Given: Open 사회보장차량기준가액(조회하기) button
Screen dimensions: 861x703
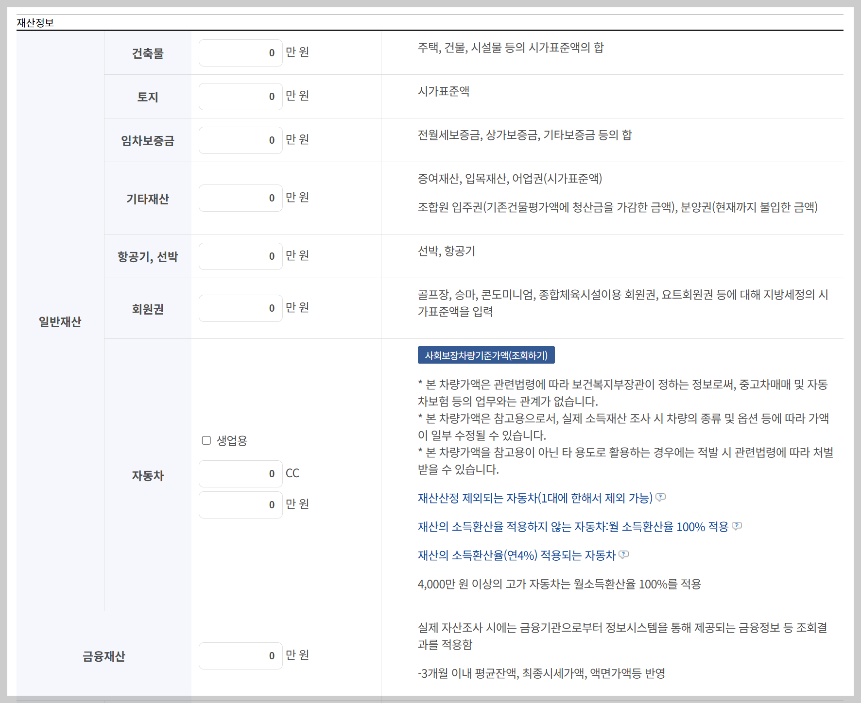Looking at the screenshot, I should coord(486,355).
